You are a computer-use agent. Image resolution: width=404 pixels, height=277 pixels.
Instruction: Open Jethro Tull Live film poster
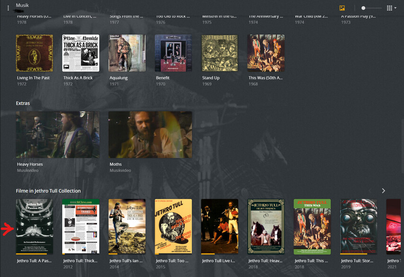(x=220, y=226)
